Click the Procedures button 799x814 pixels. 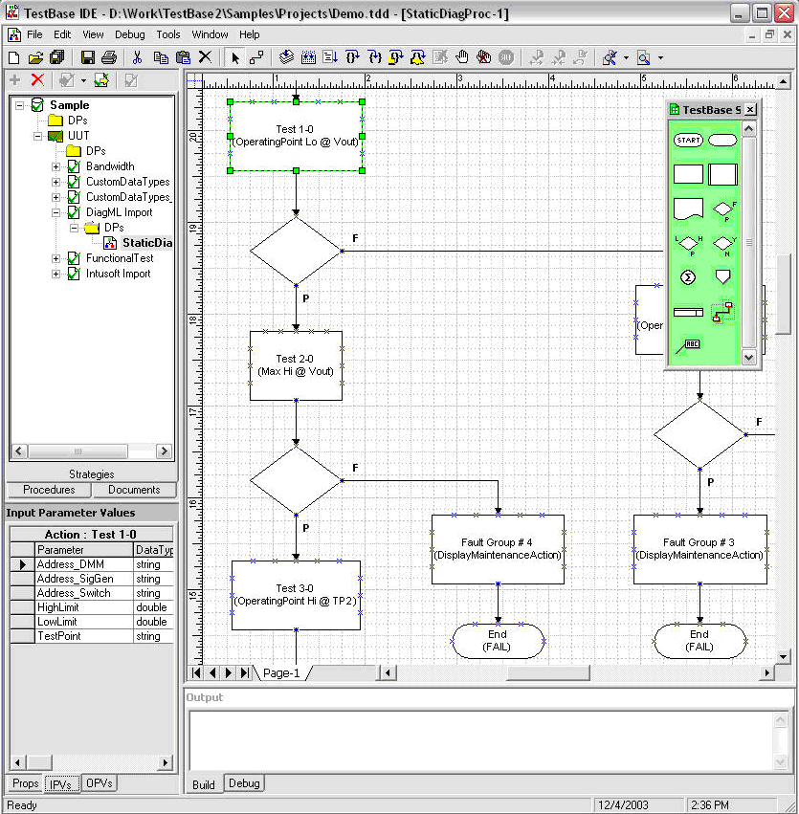pyautogui.click(x=49, y=490)
